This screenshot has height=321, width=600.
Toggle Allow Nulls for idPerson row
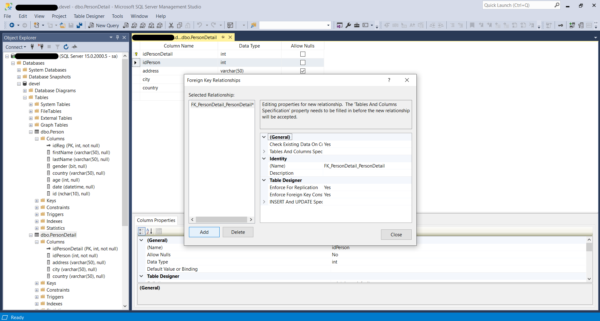(x=303, y=63)
